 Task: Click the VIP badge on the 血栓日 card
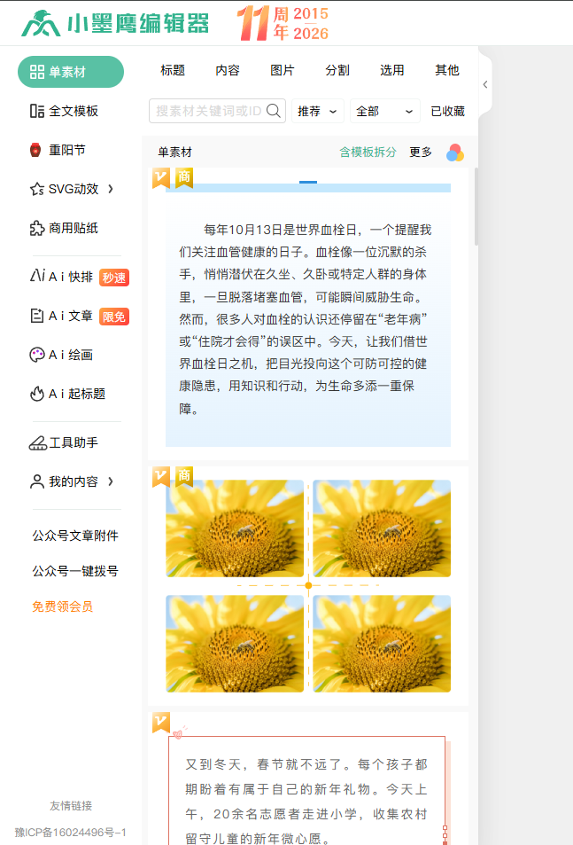[x=161, y=178]
